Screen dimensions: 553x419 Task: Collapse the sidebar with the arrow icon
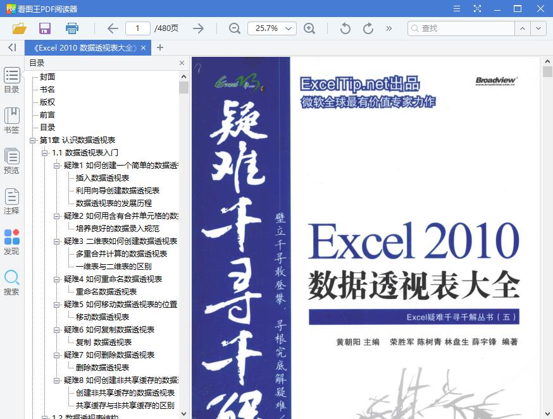click(x=13, y=47)
